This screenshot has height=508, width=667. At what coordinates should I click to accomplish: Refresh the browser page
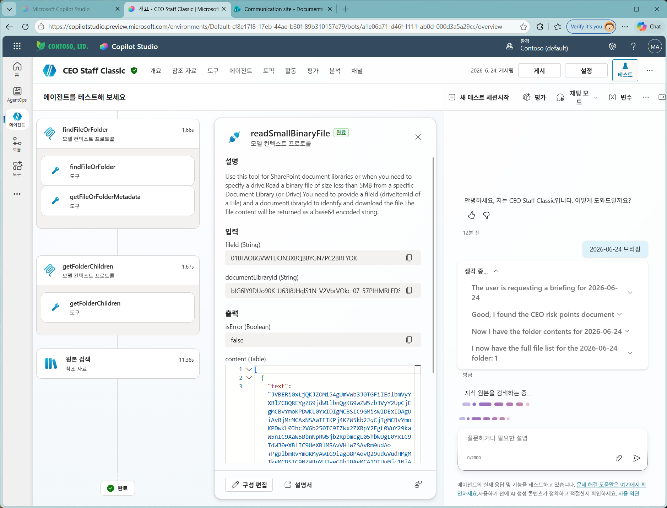[x=25, y=27]
